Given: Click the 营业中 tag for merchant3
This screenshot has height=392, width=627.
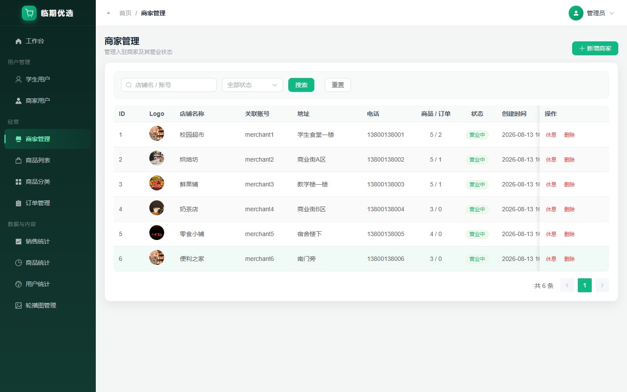Looking at the screenshot, I should click(477, 185).
